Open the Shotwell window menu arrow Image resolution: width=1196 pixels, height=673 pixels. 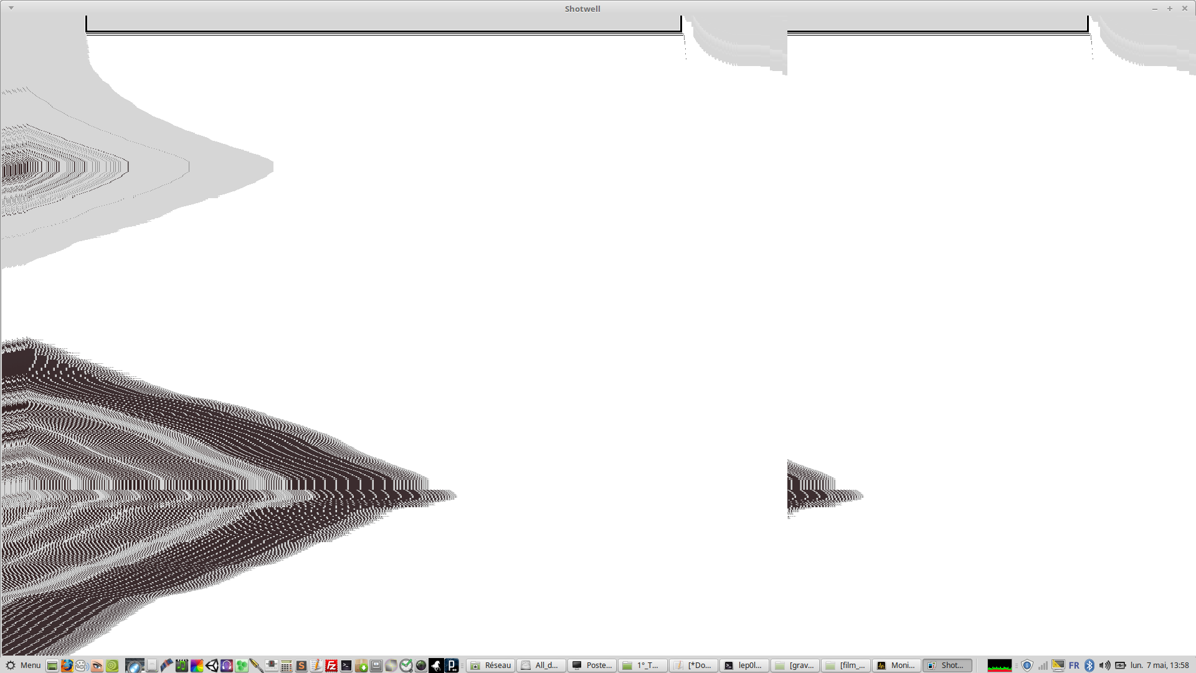click(11, 8)
